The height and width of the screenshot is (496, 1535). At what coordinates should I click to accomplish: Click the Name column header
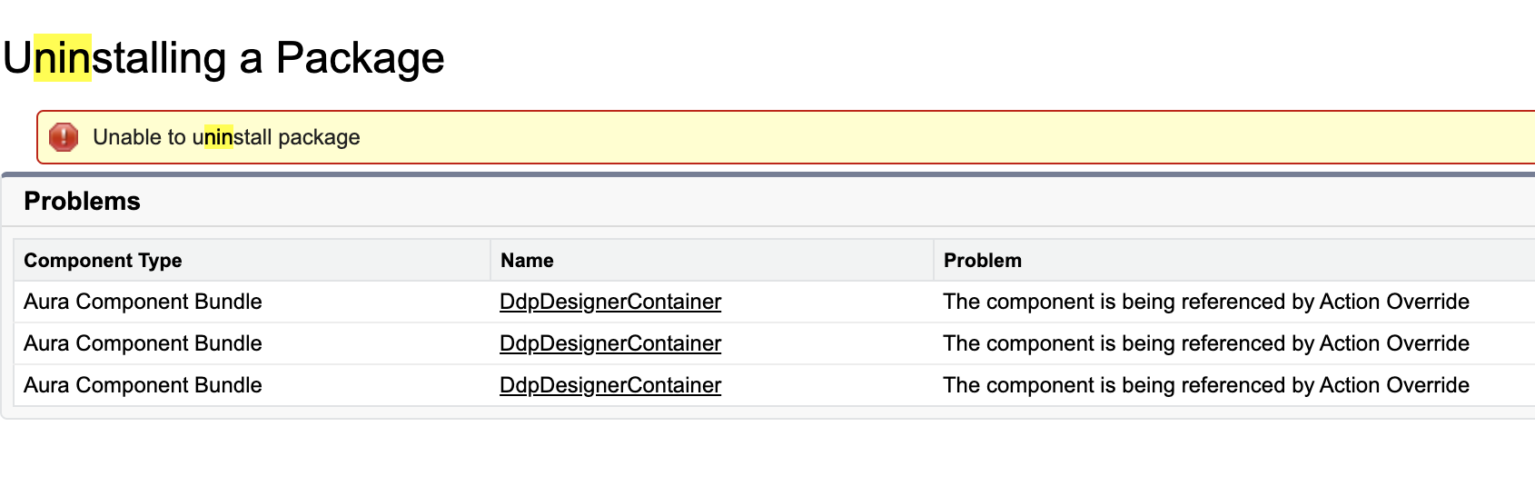tap(527, 261)
